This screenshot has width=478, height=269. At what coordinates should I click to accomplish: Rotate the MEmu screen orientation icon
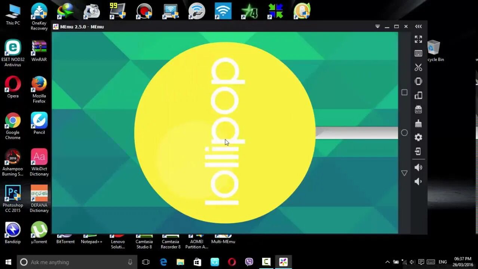tap(418, 95)
